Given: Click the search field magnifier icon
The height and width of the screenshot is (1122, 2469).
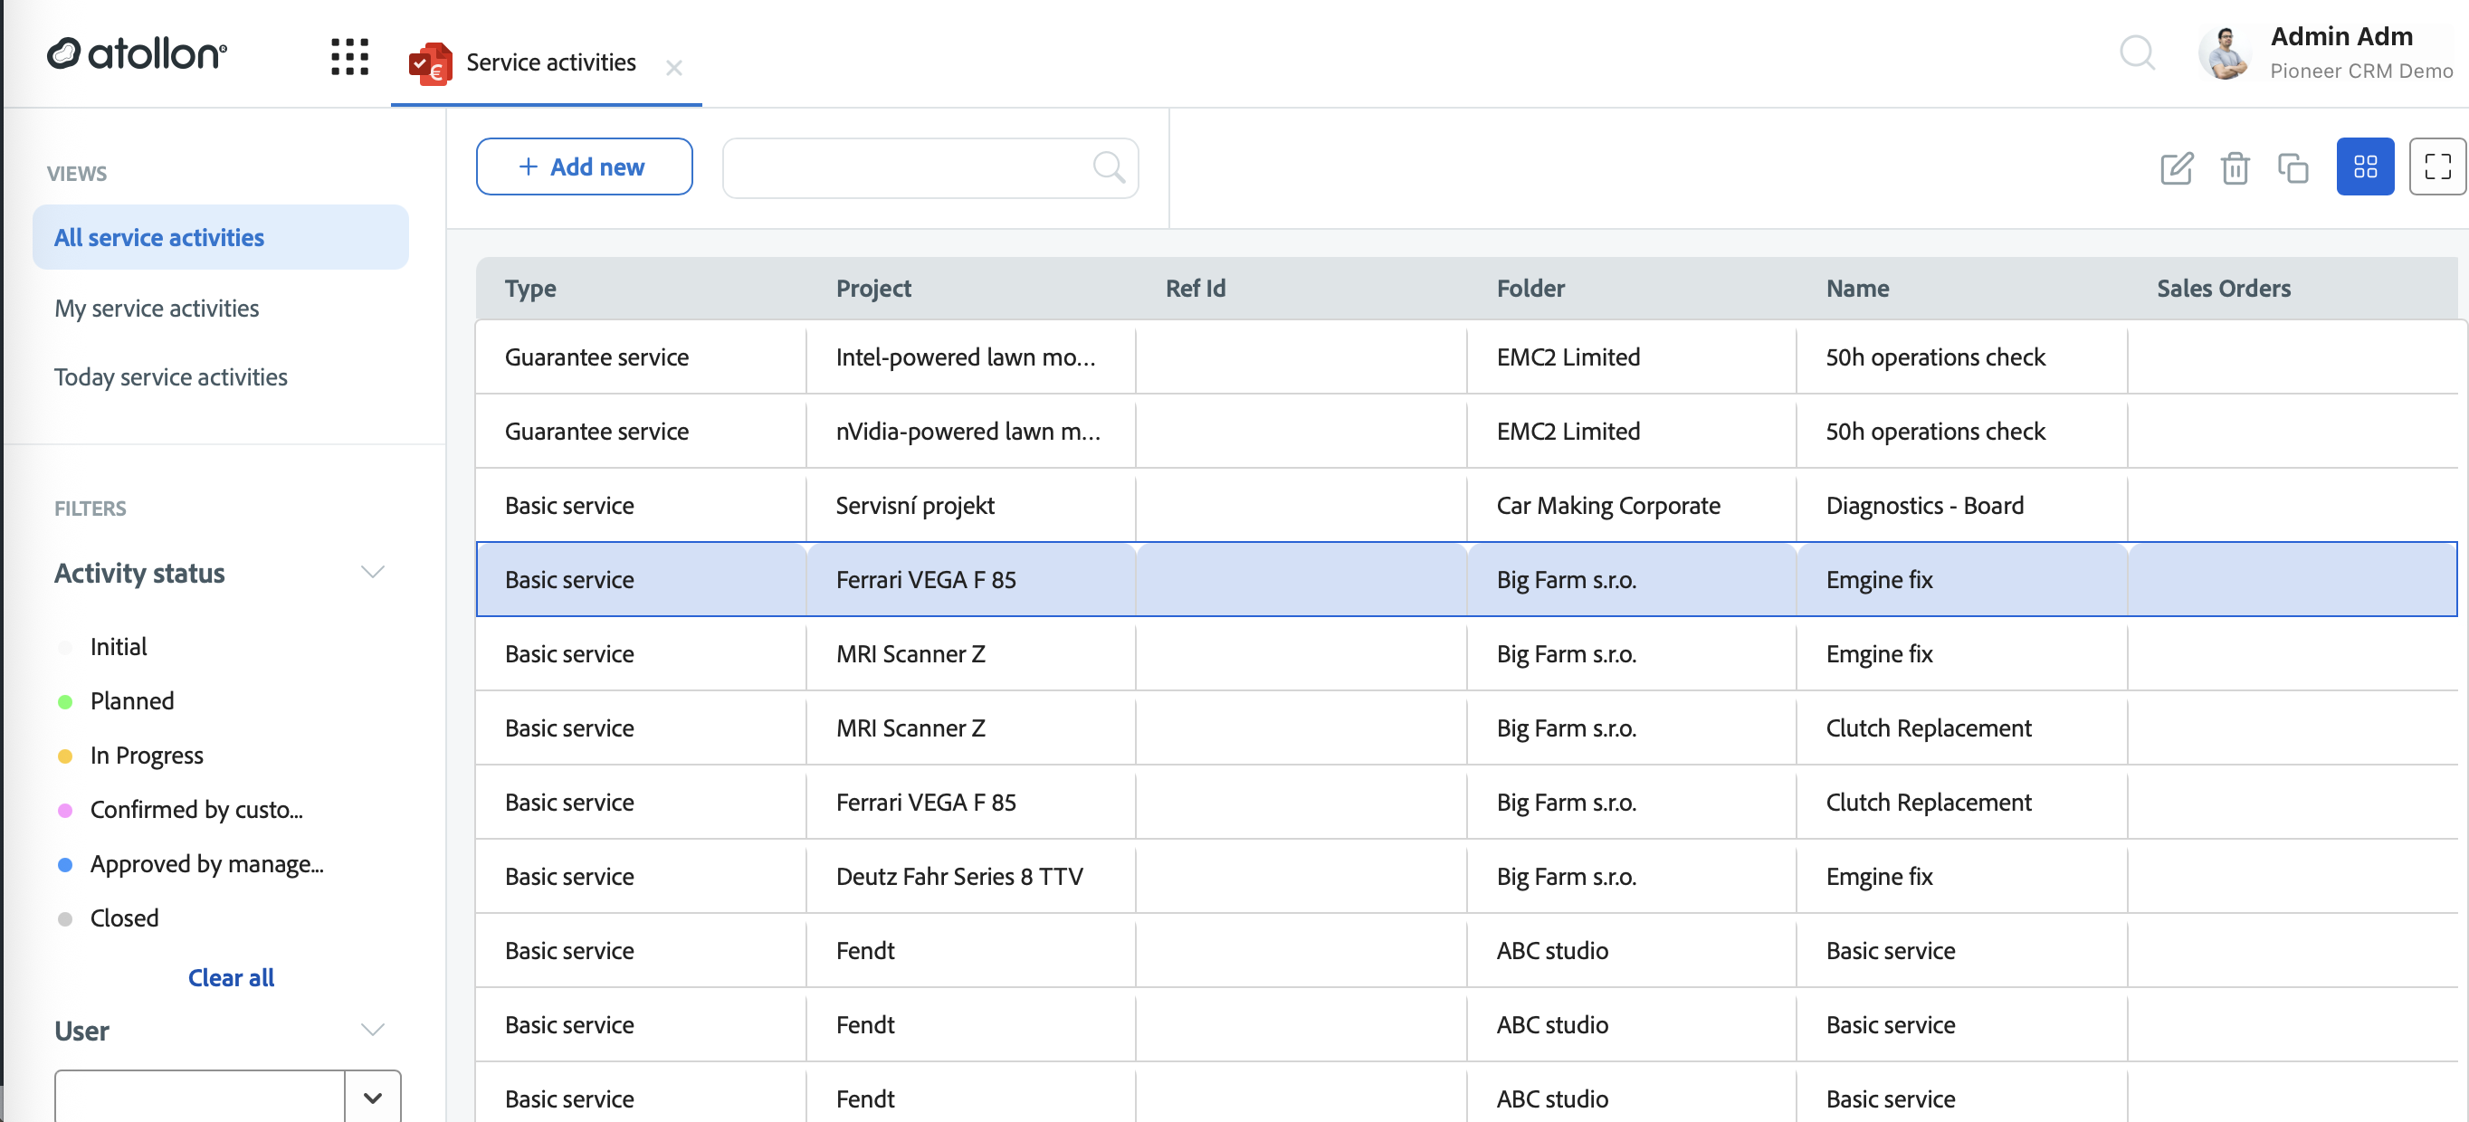Looking at the screenshot, I should (1108, 167).
